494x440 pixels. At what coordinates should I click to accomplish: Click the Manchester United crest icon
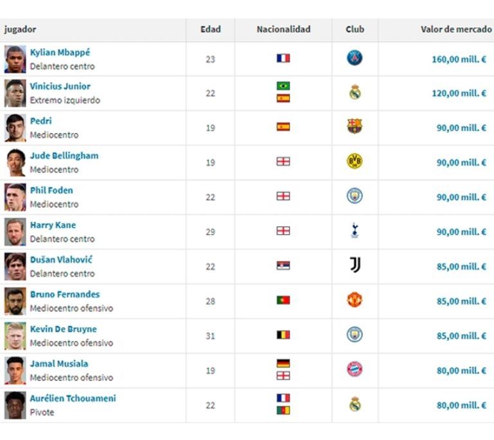tap(354, 300)
